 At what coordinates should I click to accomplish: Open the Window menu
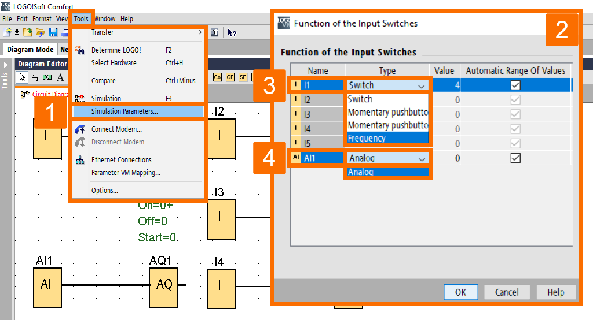(x=105, y=19)
